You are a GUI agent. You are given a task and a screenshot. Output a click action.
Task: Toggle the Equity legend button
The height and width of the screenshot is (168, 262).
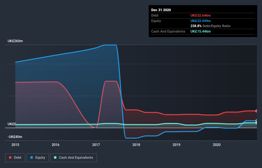38,158
